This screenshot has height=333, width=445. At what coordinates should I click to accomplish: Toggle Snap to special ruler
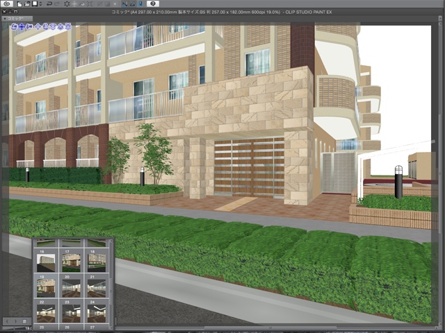point(133,3)
